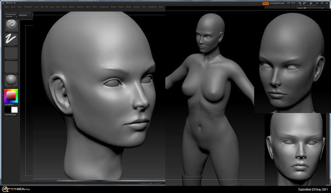Click previous UI colors icon
Screen dimensions: 331x193
[300, 3]
